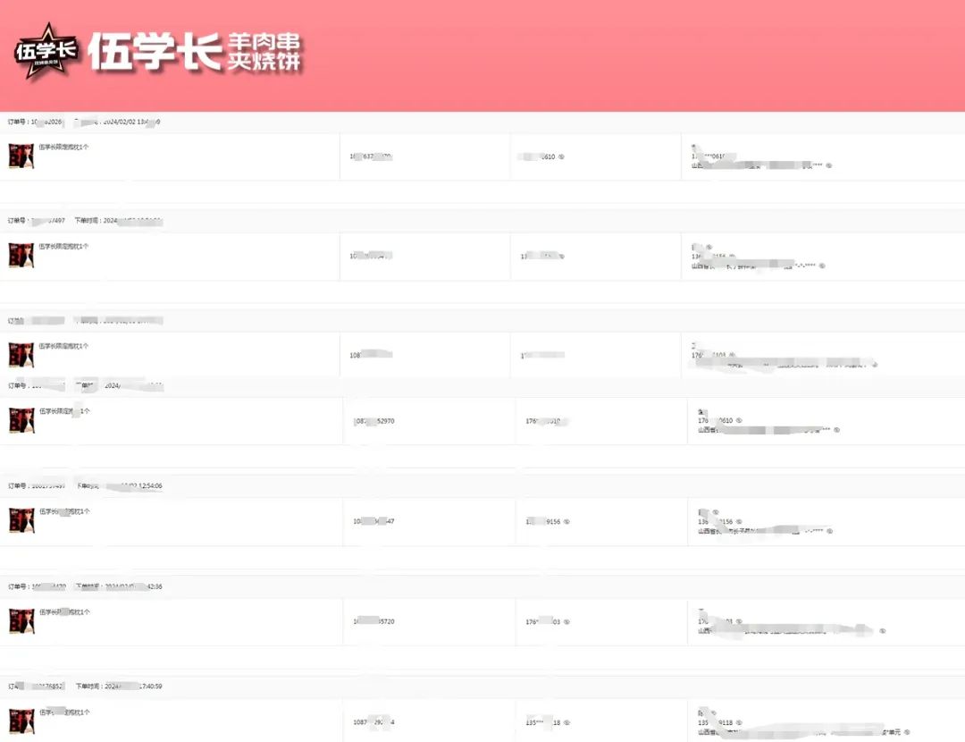Viewport: 965px width, 742px height.
Task: Reveal buyer phone ending 9156, middle column
Action: [x=566, y=522]
